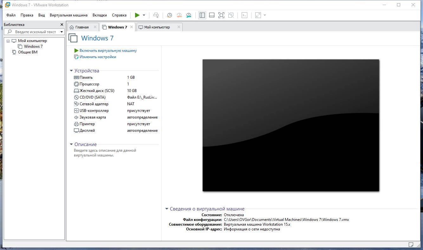This screenshot has width=423, height=250.
Task: Open the Правка menu
Action: pos(27,15)
